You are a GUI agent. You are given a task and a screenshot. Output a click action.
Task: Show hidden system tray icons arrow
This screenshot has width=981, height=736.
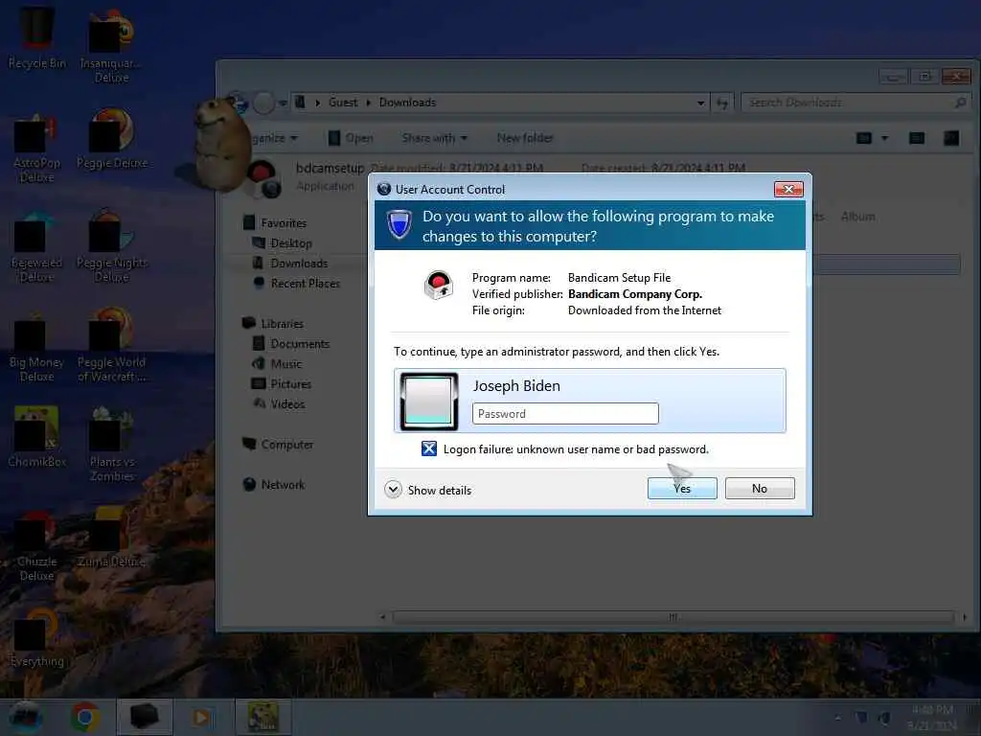coord(837,717)
